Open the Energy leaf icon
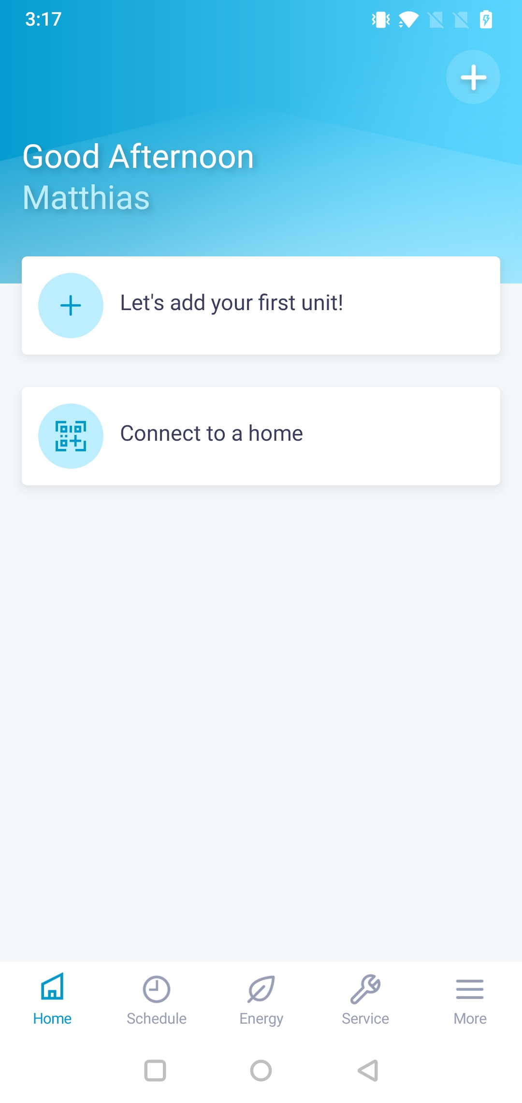The width and height of the screenshot is (522, 1103). 261,989
